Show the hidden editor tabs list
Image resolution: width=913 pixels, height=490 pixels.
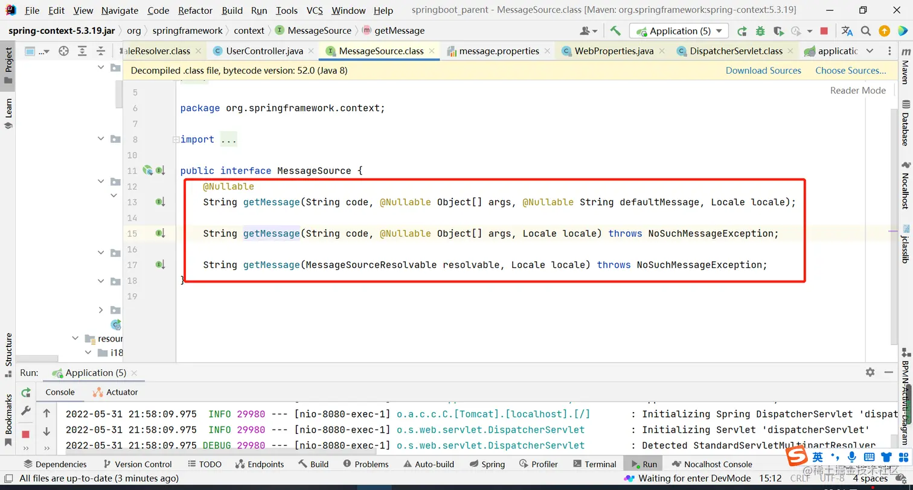(x=870, y=51)
